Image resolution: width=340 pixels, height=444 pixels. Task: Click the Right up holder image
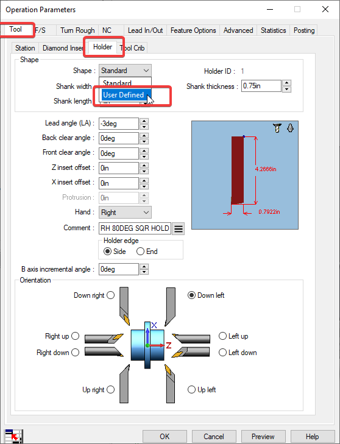104,338
